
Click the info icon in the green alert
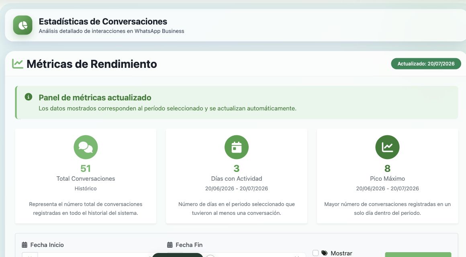29,97
